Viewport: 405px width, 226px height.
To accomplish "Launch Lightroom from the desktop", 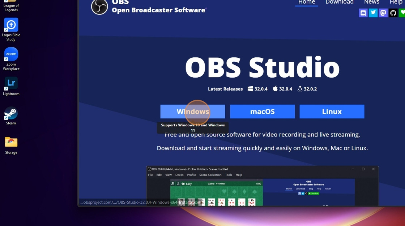I will pyautogui.click(x=11, y=86).
